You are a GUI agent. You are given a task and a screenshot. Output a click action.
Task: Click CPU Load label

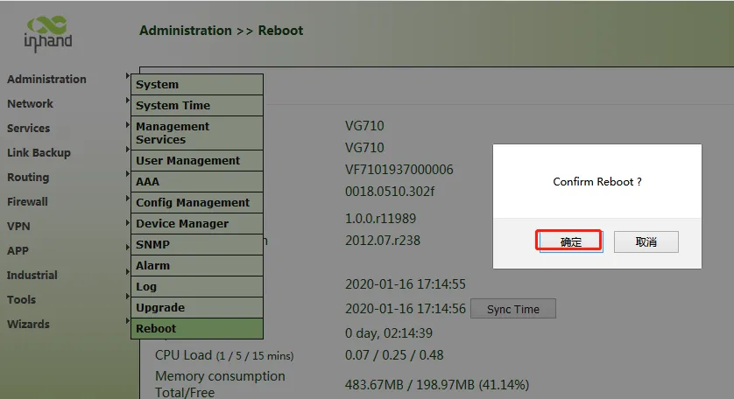[224, 355]
